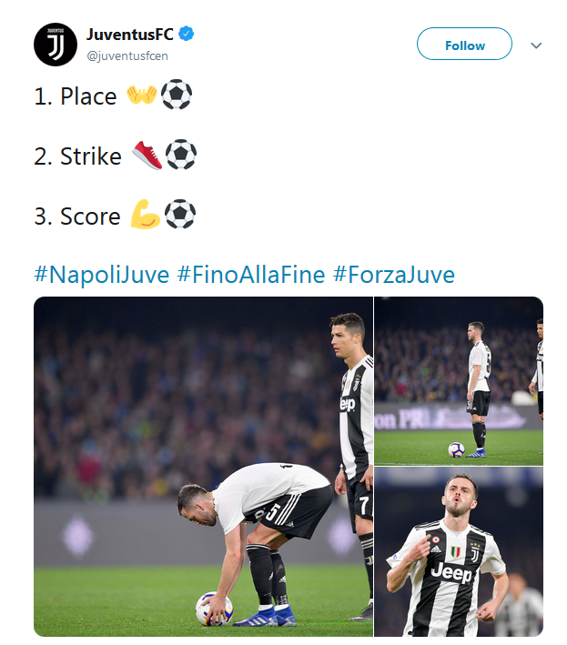The width and height of the screenshot is (567, 645).
Task: Click the raised hands emoji
Action: pos(141,96)
